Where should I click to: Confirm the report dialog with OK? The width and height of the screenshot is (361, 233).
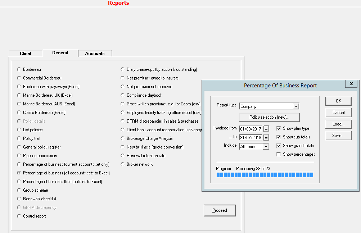[338, 101]
